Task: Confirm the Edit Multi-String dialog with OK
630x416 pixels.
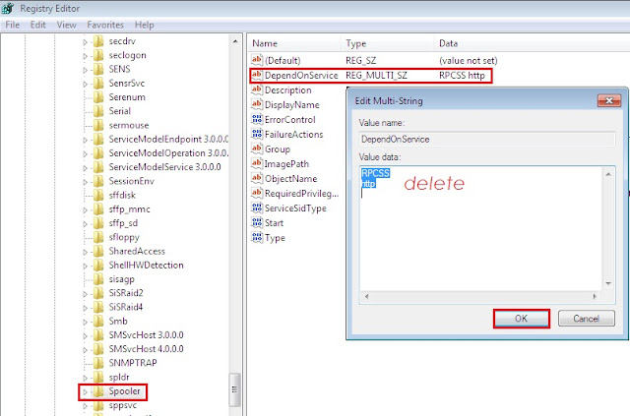Action: coord(521,319)
